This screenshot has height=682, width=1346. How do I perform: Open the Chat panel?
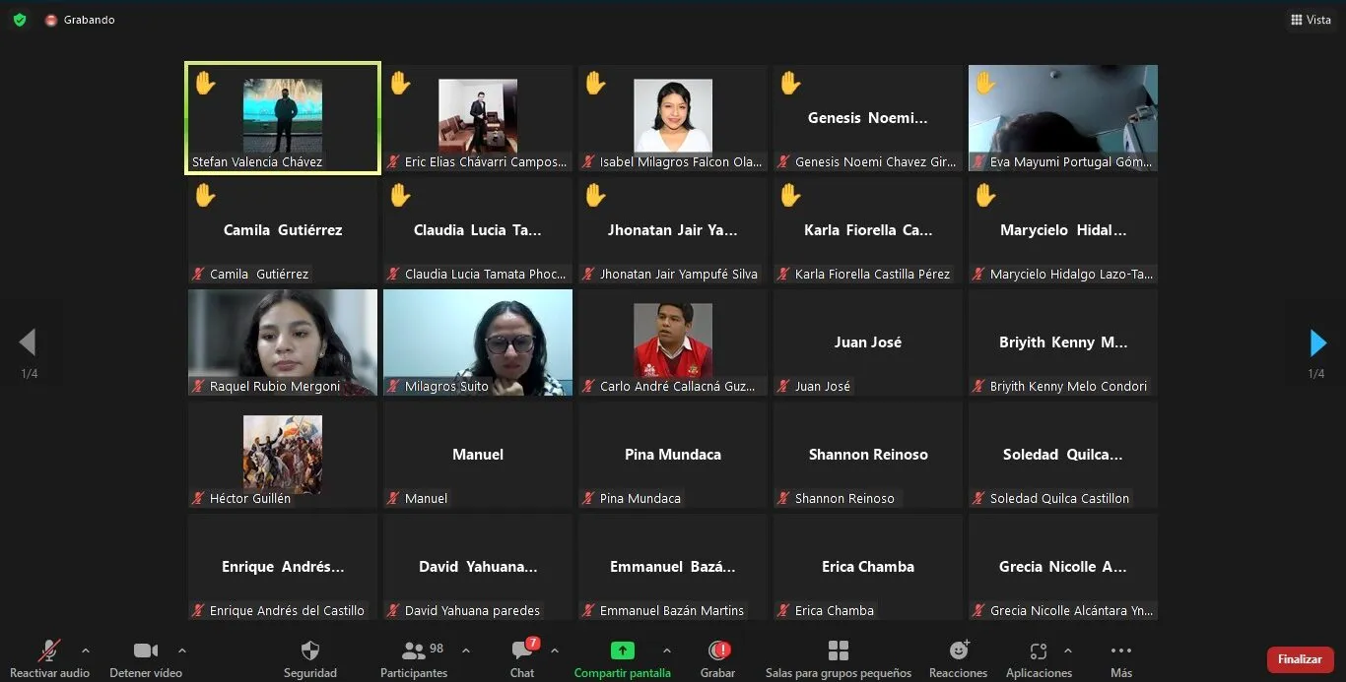pos(522,651)
